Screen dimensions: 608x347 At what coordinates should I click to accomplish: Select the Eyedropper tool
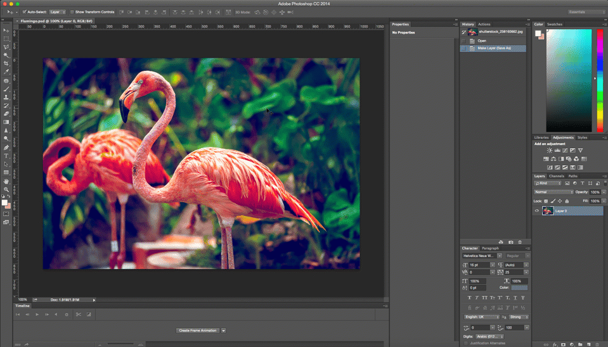6,72
